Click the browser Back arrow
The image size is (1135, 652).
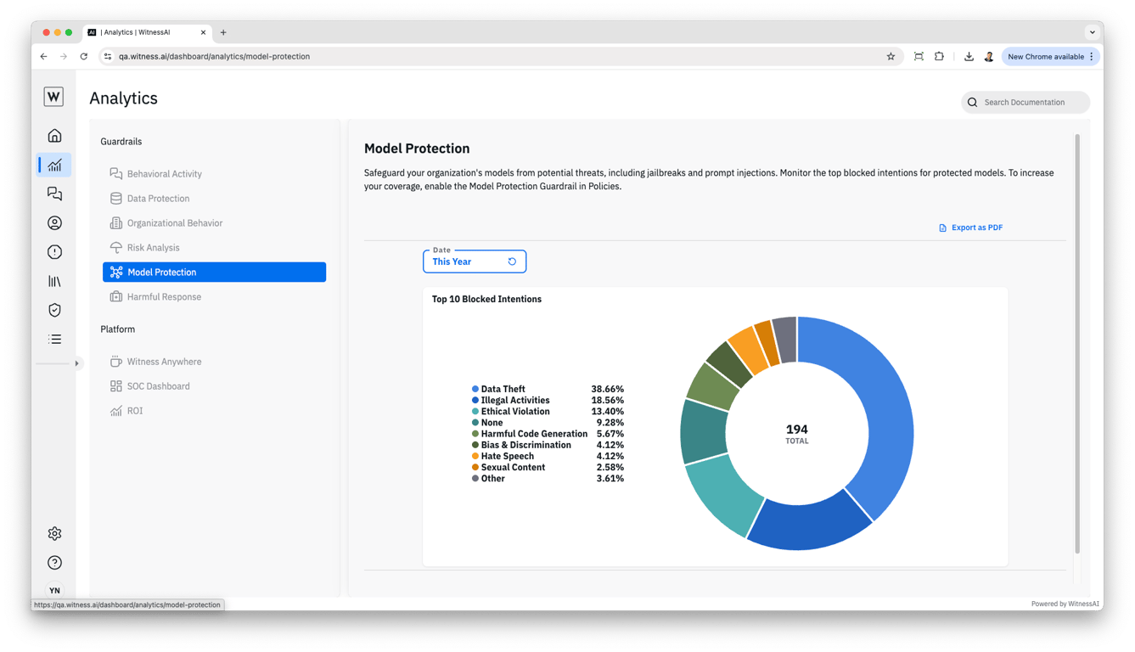coord(44,57)
